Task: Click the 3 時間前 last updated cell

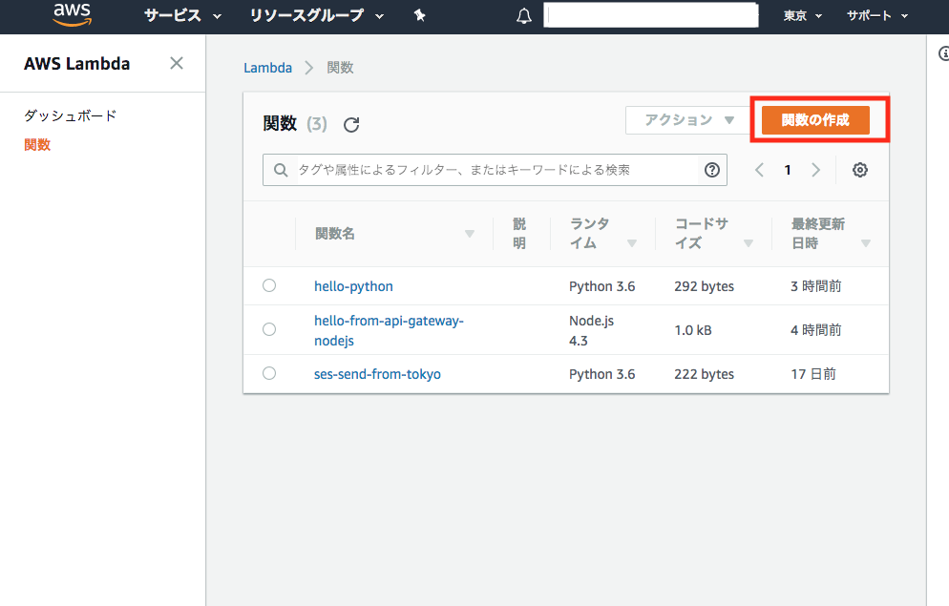Action: (x=816, y=286)
